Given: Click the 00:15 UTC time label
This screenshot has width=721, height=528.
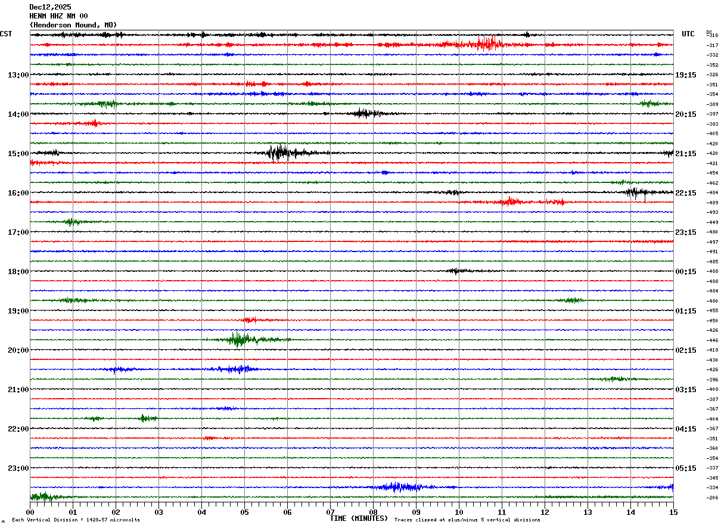Looking at the screenshot, I should (x=686, y=272).
